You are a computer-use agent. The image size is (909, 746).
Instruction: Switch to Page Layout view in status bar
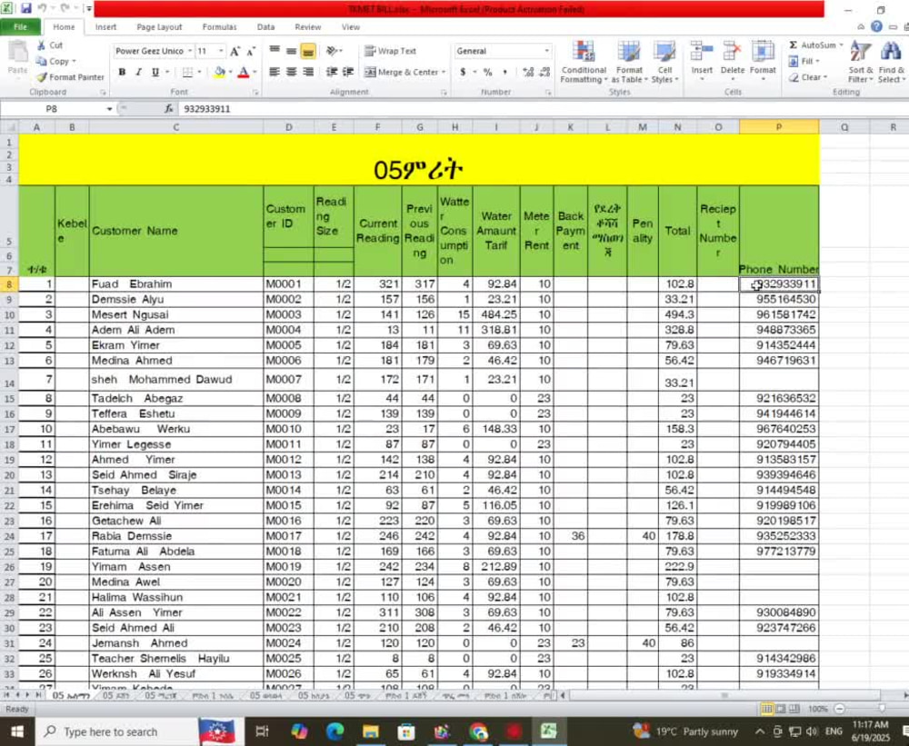[780, 709]
